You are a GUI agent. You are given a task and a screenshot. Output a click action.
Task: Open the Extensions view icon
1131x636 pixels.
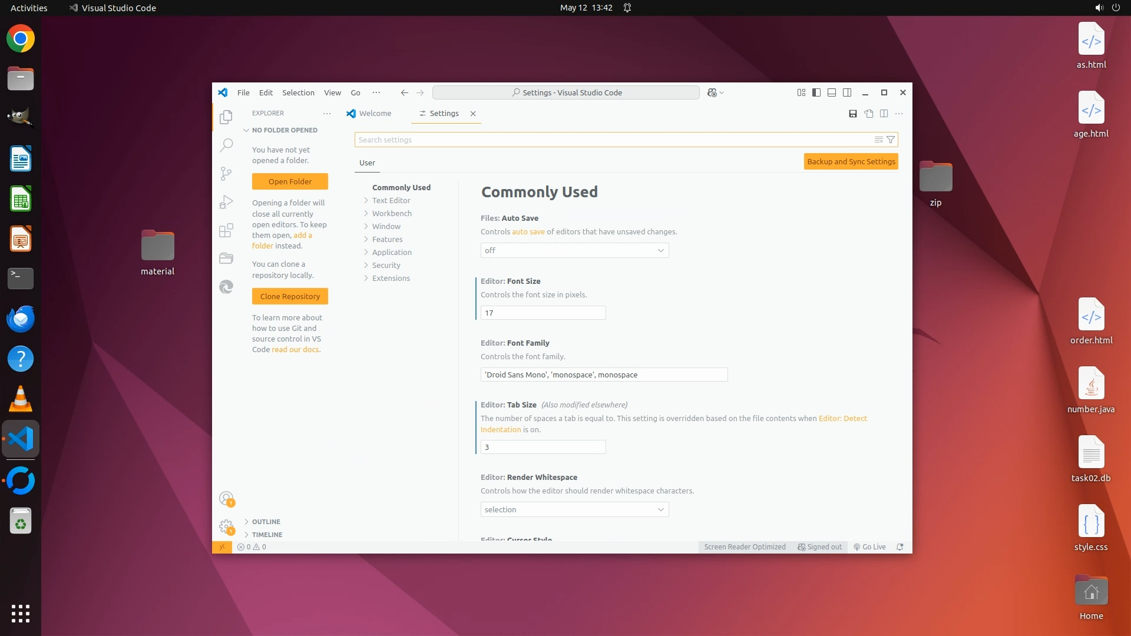[x=226, y=230]
